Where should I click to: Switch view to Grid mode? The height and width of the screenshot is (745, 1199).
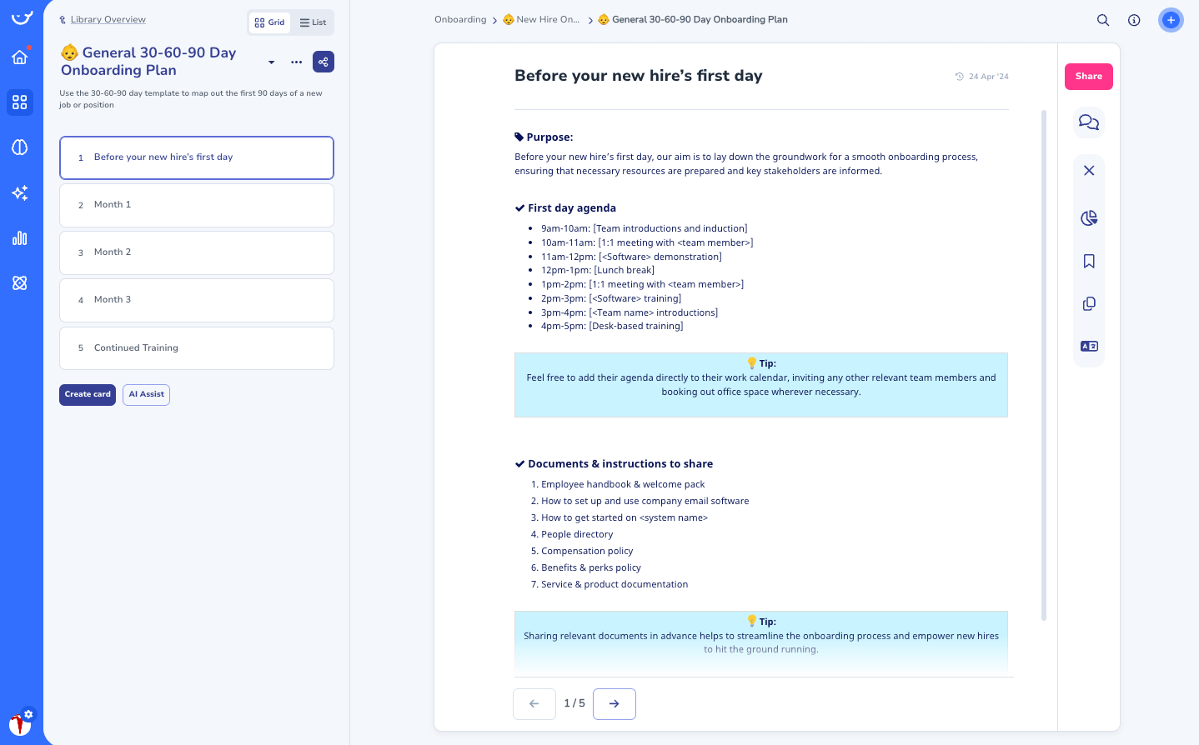pos(269,22)
